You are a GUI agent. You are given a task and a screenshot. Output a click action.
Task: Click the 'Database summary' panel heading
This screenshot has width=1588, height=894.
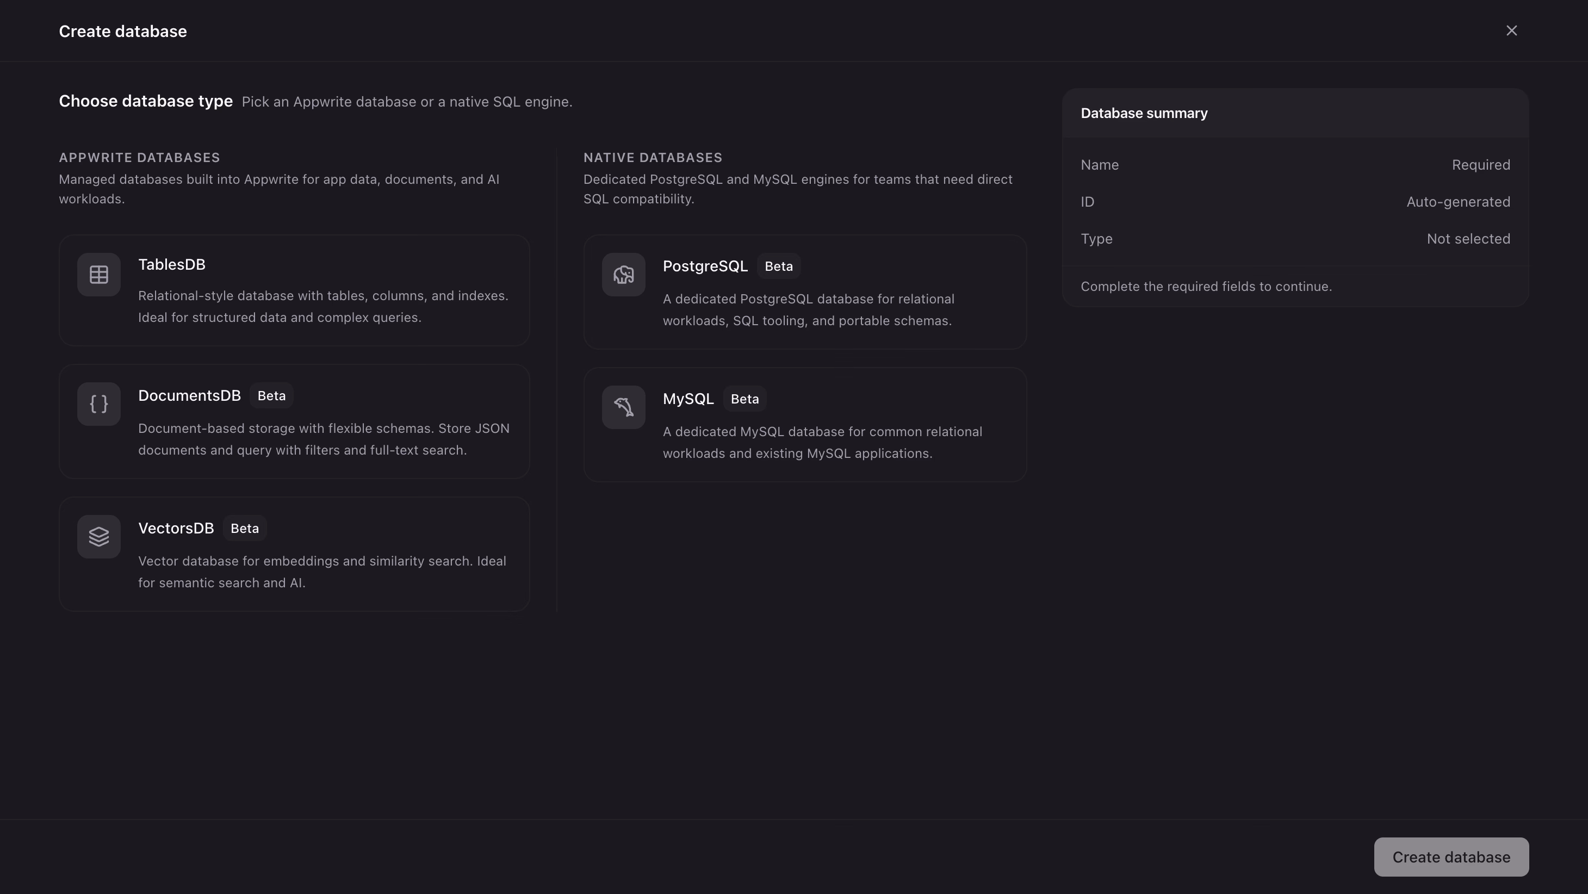coord(1144,114)
